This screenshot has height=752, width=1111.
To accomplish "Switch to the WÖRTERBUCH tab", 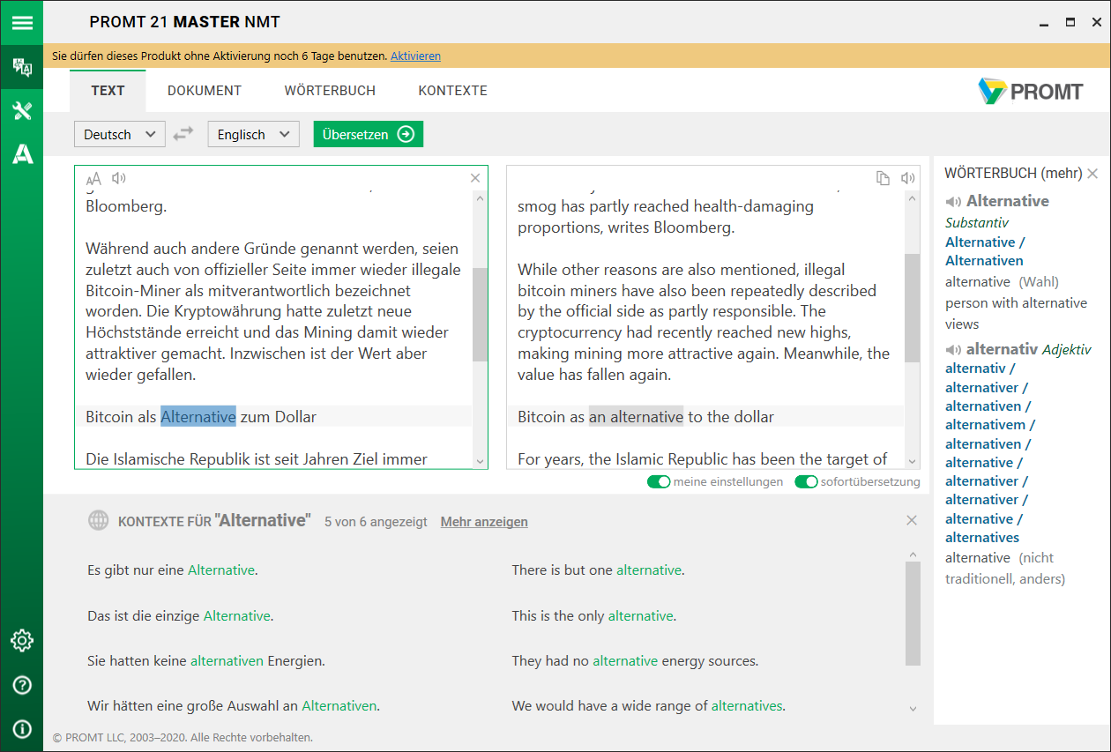I will pos(330,91).
